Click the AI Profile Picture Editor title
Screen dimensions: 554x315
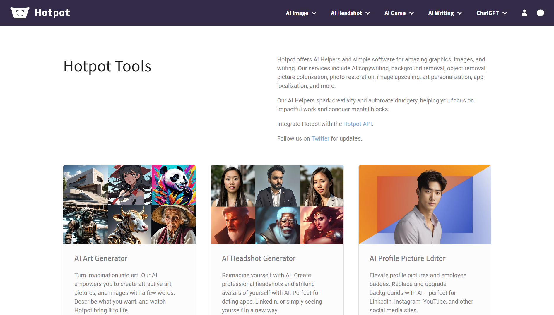click(407, 258)
